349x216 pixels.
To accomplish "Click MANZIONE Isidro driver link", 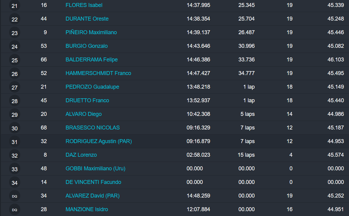I will [x=86, y=209].
